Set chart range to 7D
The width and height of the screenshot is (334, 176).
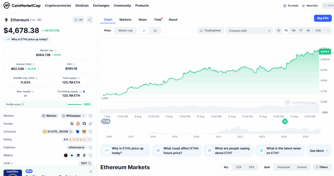(286, 31)
